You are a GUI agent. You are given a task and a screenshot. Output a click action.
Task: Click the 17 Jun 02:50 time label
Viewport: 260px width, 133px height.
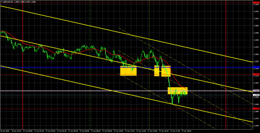[50, 131]
